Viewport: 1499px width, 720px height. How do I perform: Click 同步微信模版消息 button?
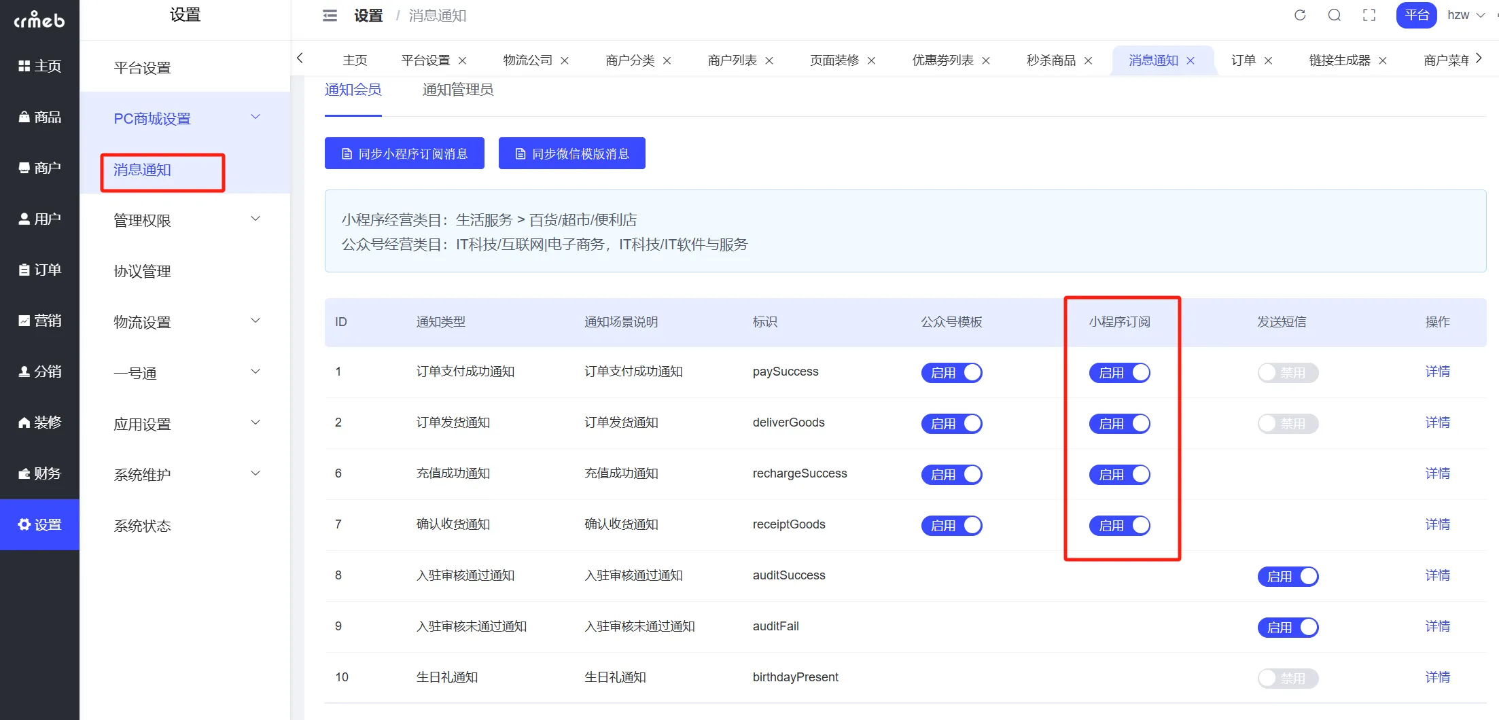[572, 154]
